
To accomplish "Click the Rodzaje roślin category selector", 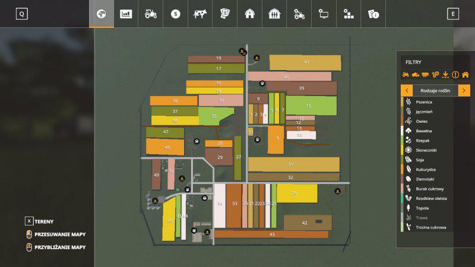I will [435, 90].
